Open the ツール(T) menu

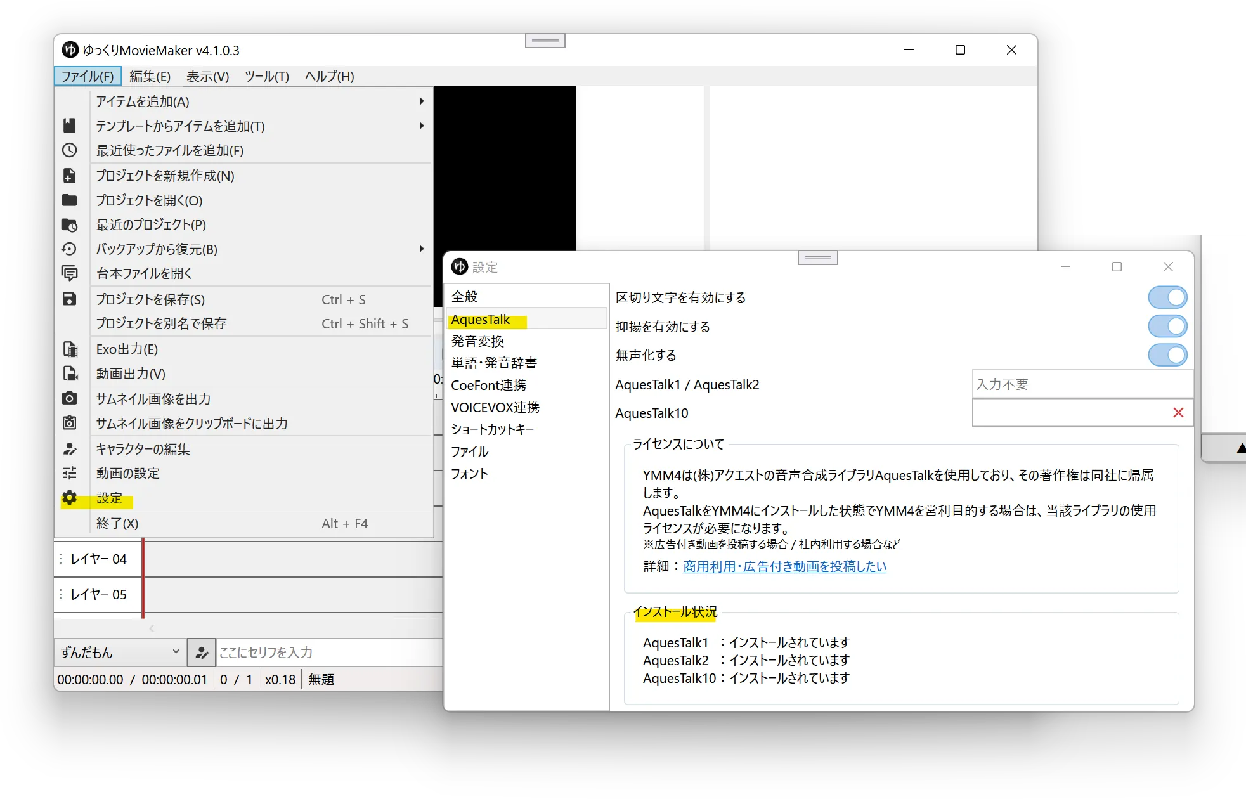[267, 76]
